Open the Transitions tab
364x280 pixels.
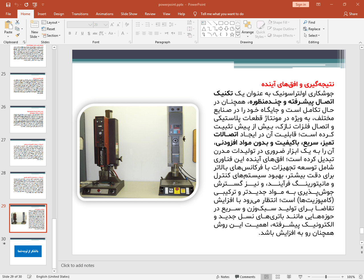(80, 14)
